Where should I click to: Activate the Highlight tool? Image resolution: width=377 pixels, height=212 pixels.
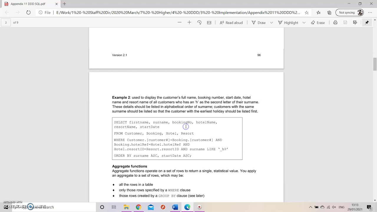(x=288, y=23)
